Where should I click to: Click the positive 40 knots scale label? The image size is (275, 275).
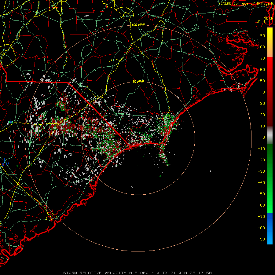(x=262, y=92)
